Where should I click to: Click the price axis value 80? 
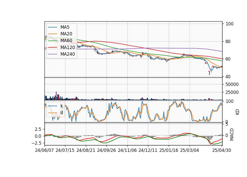tap(228, 42)
